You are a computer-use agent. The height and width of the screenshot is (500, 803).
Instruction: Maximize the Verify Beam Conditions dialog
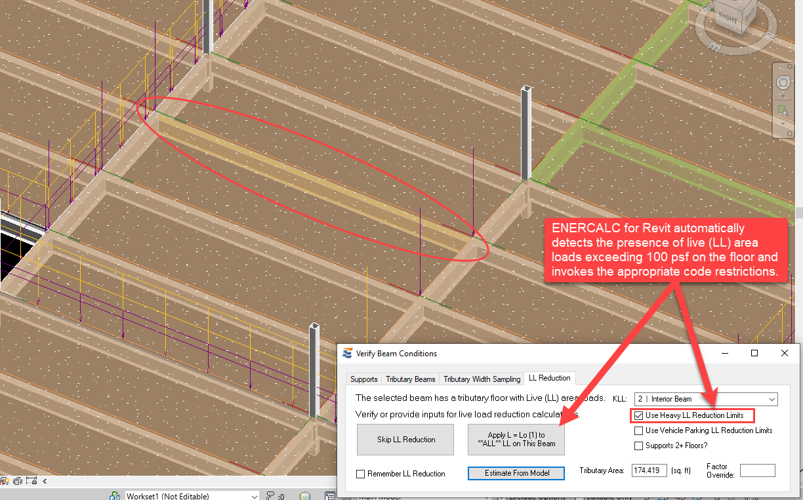(x=754, y=354)
